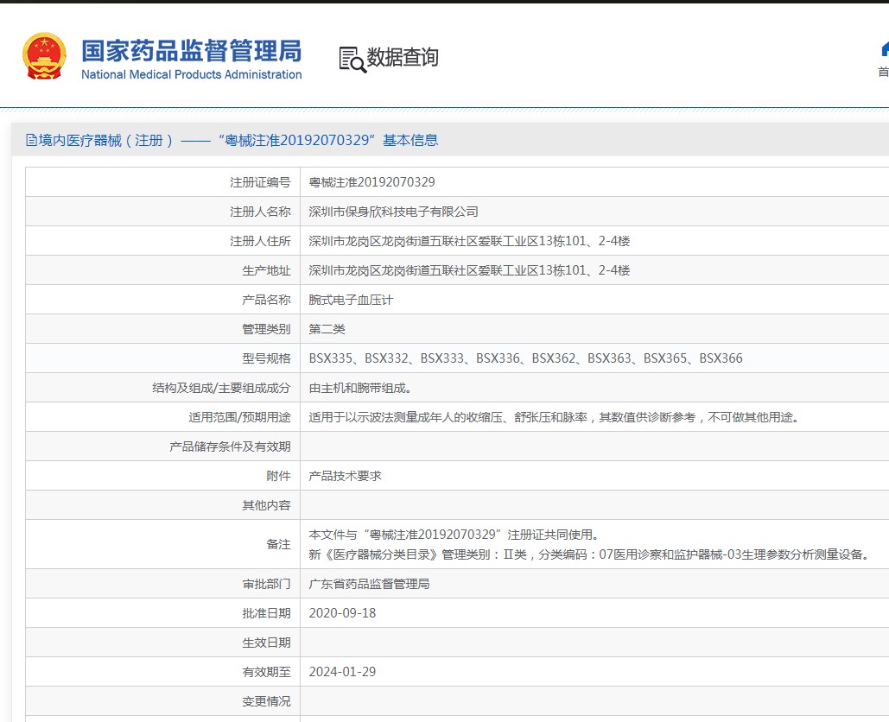Image resolution: width=889 pixels, height=722 pixels.
Task: Click the 变更情况 row label
Action: point(266,701)
